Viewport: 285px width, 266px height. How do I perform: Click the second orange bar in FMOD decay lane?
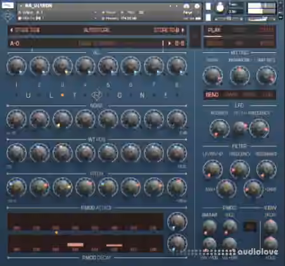pyautogui.click(x=114, y=245)
